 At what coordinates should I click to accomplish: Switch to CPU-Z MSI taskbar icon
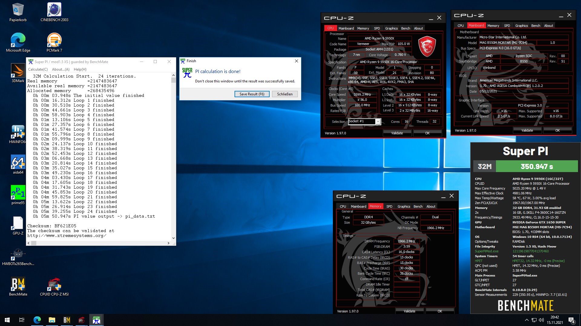click(x=81, y=320)
